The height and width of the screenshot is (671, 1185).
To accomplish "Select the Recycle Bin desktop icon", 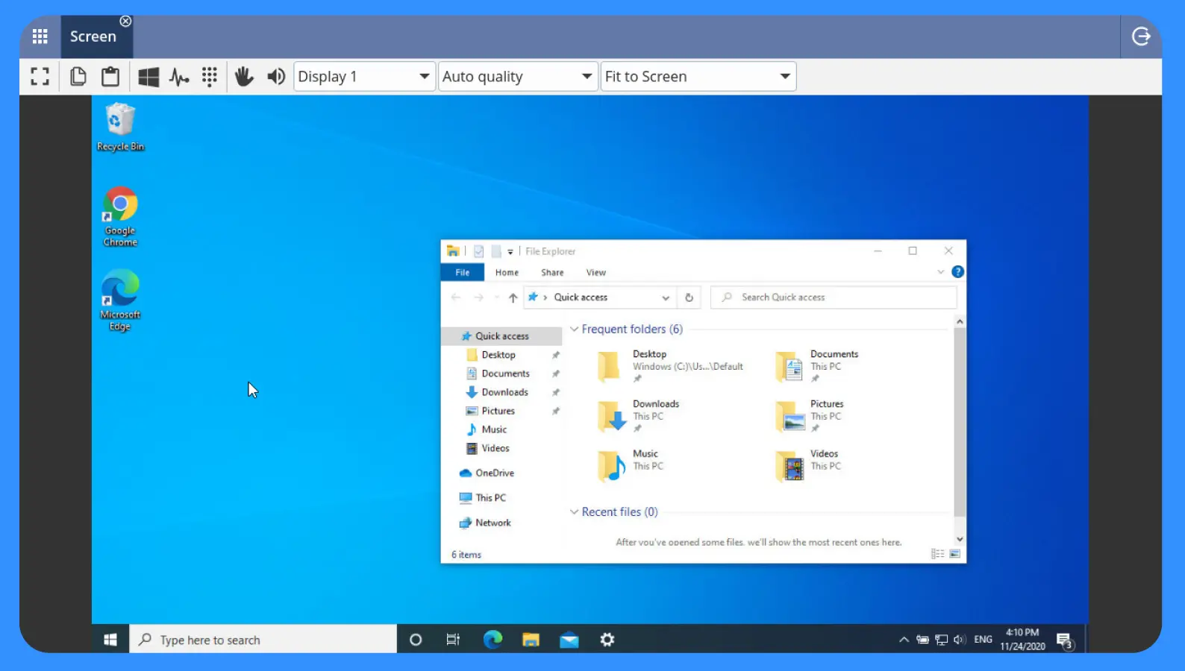I will point(120,127).
